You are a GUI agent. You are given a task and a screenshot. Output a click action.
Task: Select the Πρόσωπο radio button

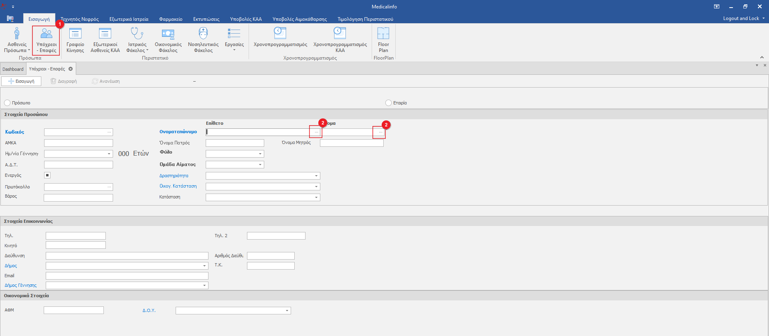[x=7, y=103]
